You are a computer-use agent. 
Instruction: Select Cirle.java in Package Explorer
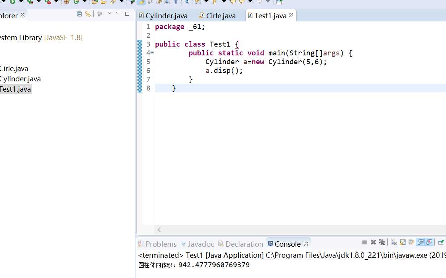[x=14, y=69]
